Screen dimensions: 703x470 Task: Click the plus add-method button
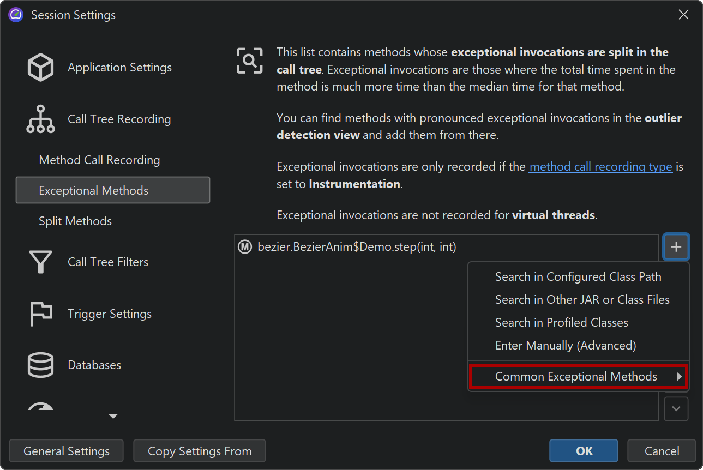pos(676,247)
